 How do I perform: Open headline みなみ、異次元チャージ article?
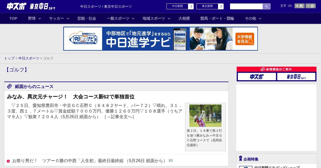71,97
